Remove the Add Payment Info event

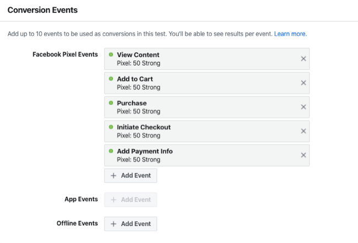click(x=303, y=155)
